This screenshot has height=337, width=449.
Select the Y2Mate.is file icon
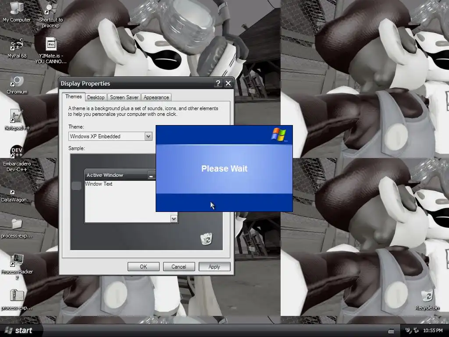(51, 50)
